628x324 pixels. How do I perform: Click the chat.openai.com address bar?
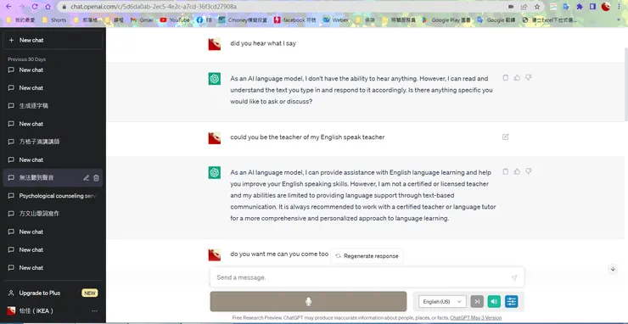tap(280, 7)
